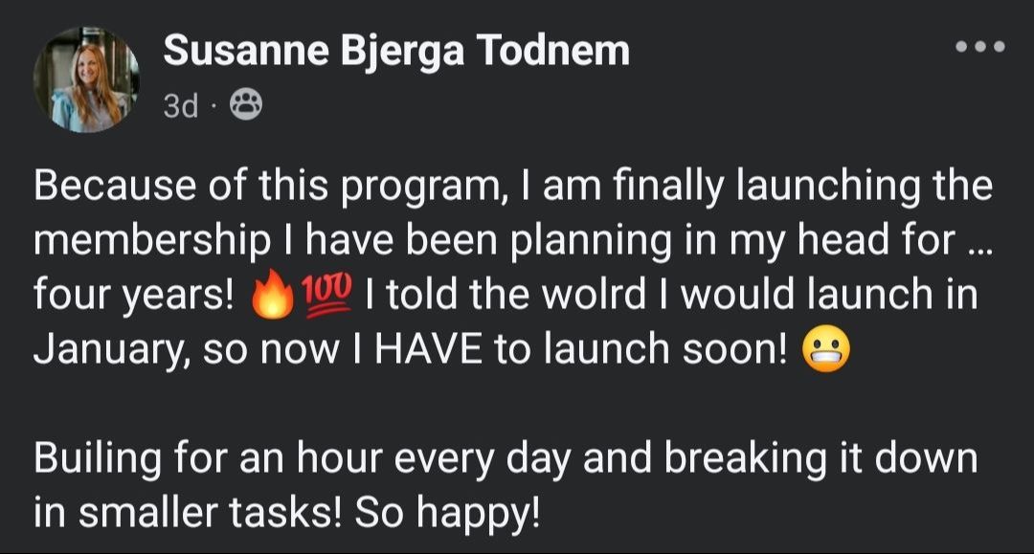Click the fire emoji in the post
1034x554 pixels.
(273, 295)
